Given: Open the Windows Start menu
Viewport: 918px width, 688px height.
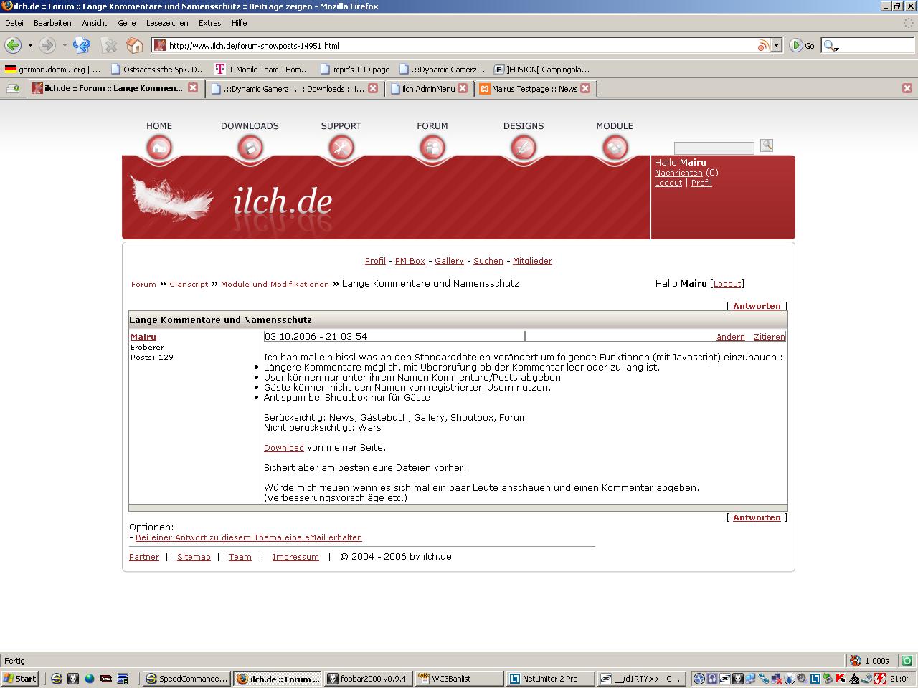Looking at the screenshot, I should 19,679.
